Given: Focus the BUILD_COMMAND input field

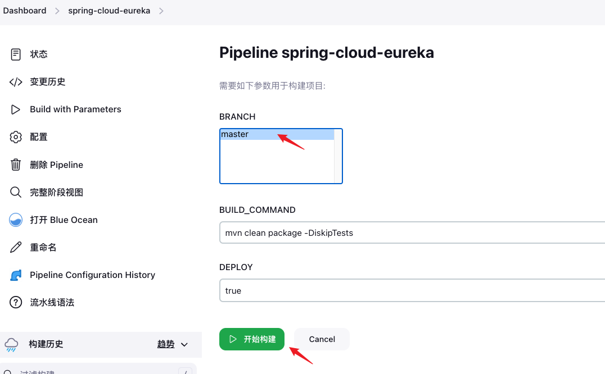Looking at the screenshot, I should (x=412, y=232).
